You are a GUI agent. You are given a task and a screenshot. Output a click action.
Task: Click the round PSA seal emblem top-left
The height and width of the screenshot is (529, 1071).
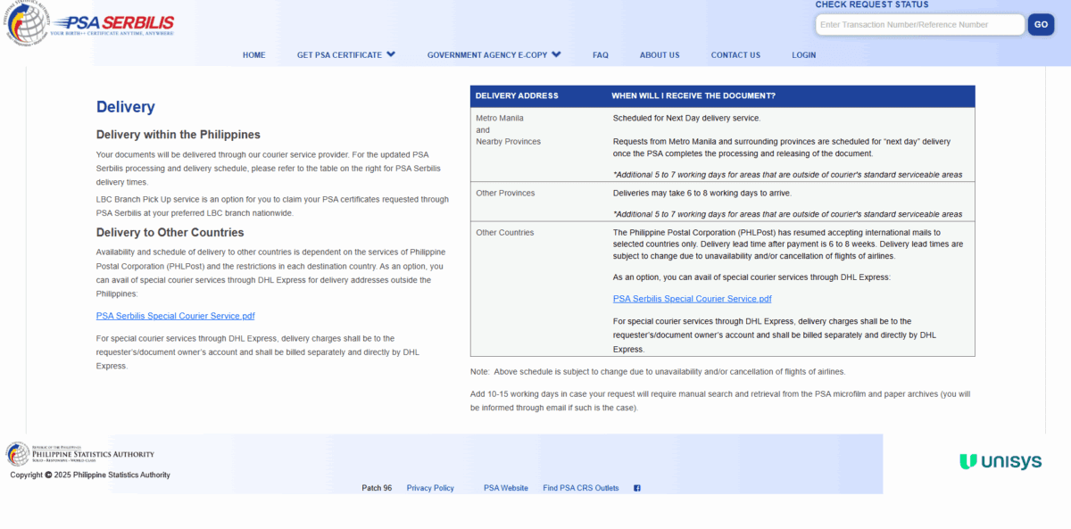click(27, 24)
